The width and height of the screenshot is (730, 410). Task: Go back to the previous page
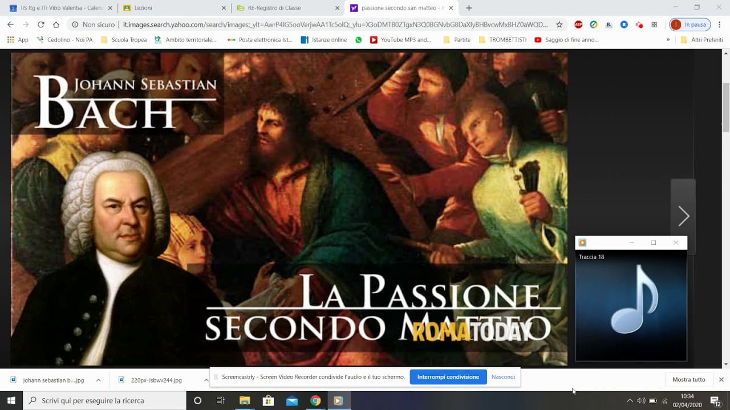point(10,24)
